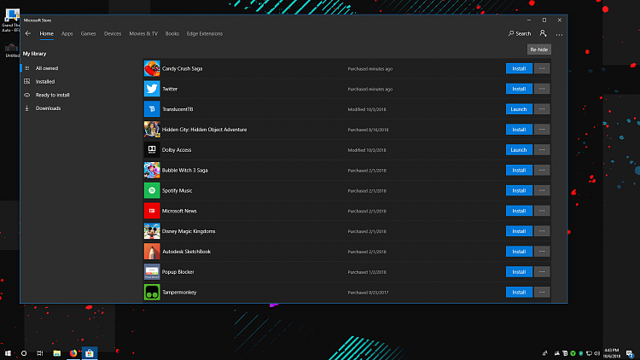The image size is (640, 360).
Task: Launch Firefox from the taskbar
Action: 73,353
